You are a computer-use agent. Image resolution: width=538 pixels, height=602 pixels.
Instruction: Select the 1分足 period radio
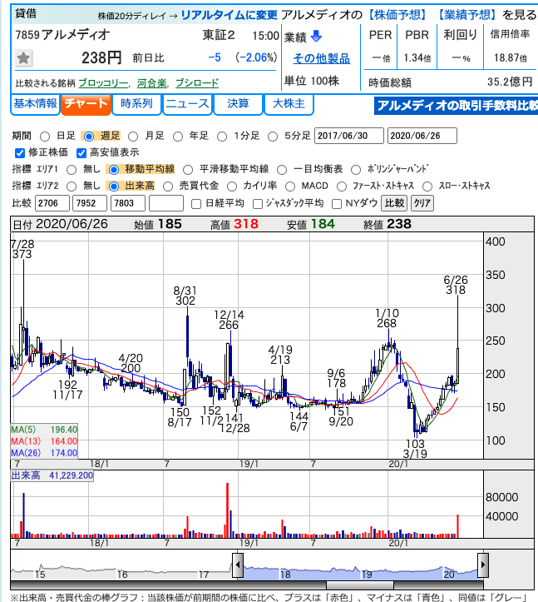pos(222,137)
